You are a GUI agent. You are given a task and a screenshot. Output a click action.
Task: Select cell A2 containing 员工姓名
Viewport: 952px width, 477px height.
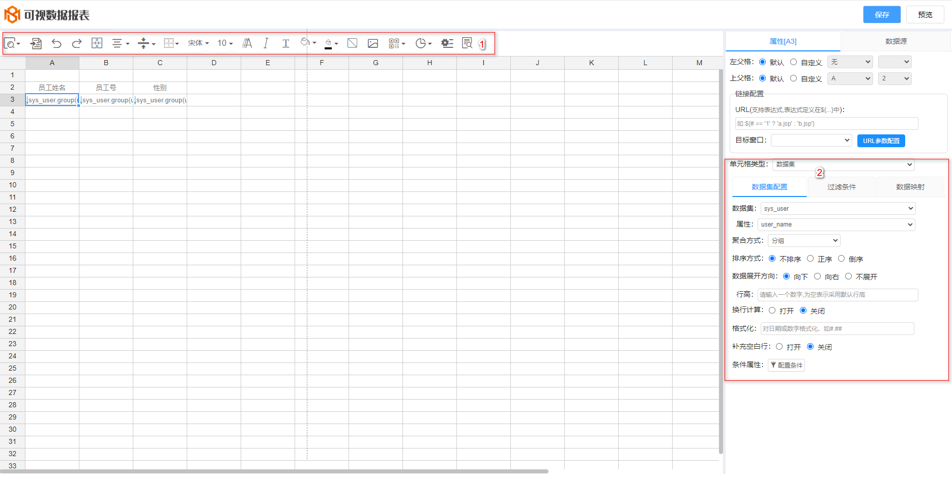(52, 88)
